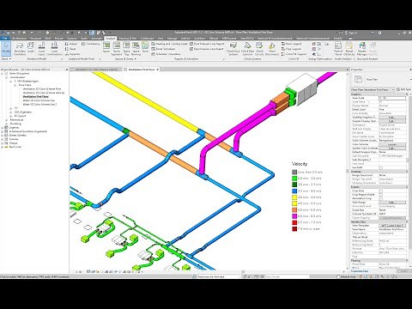Click the View Scale input field
Screen dimensions: 412x309
[x=392, y=98]
